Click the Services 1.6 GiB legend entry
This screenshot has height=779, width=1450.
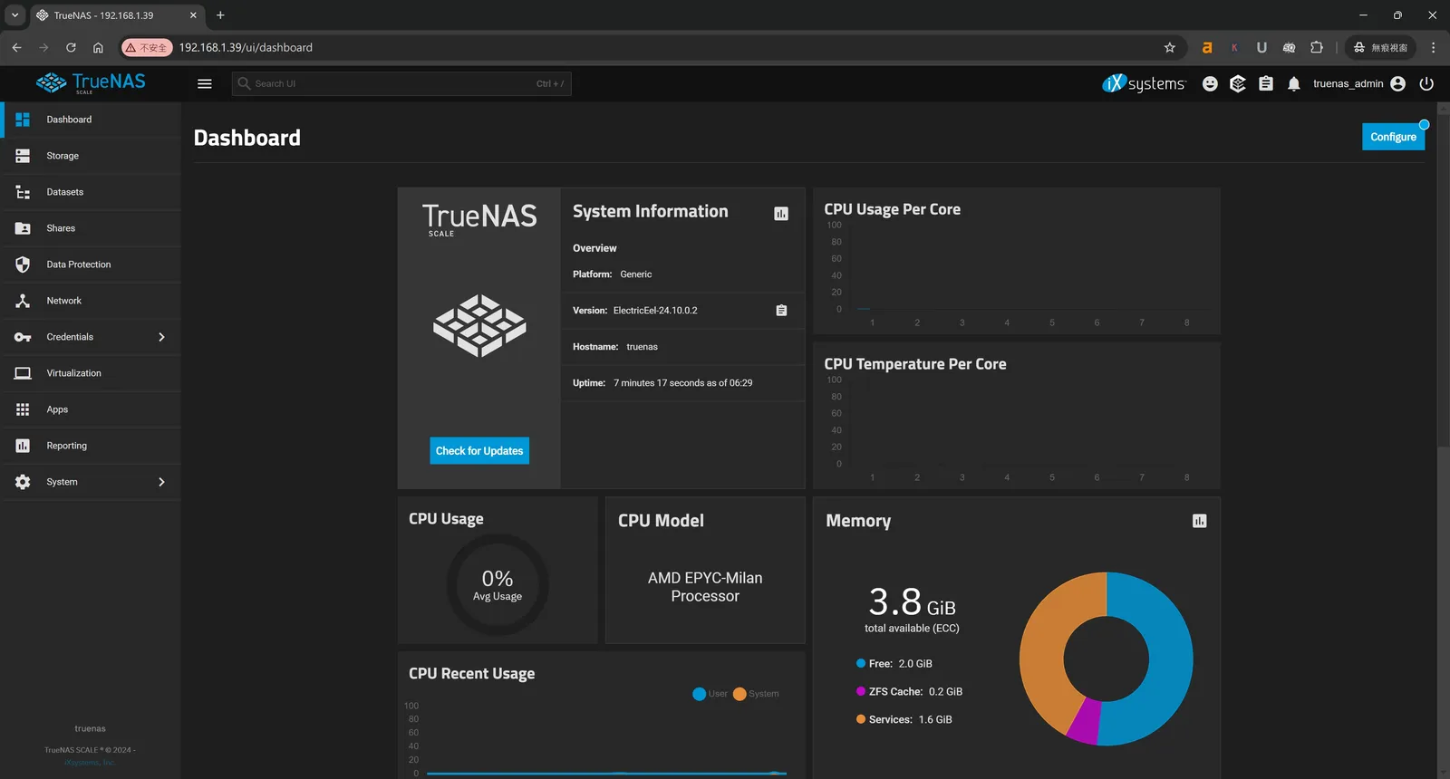click(x=904, y=720)
